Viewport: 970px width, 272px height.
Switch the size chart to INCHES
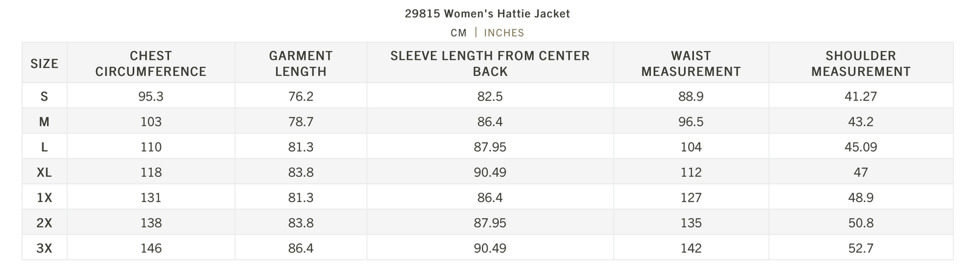click(x=504, y=32)
